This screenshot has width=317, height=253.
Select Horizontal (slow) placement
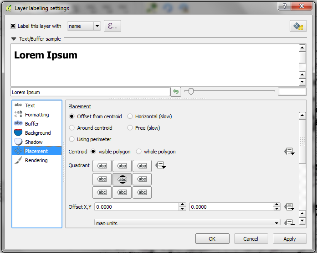(130, 116)
